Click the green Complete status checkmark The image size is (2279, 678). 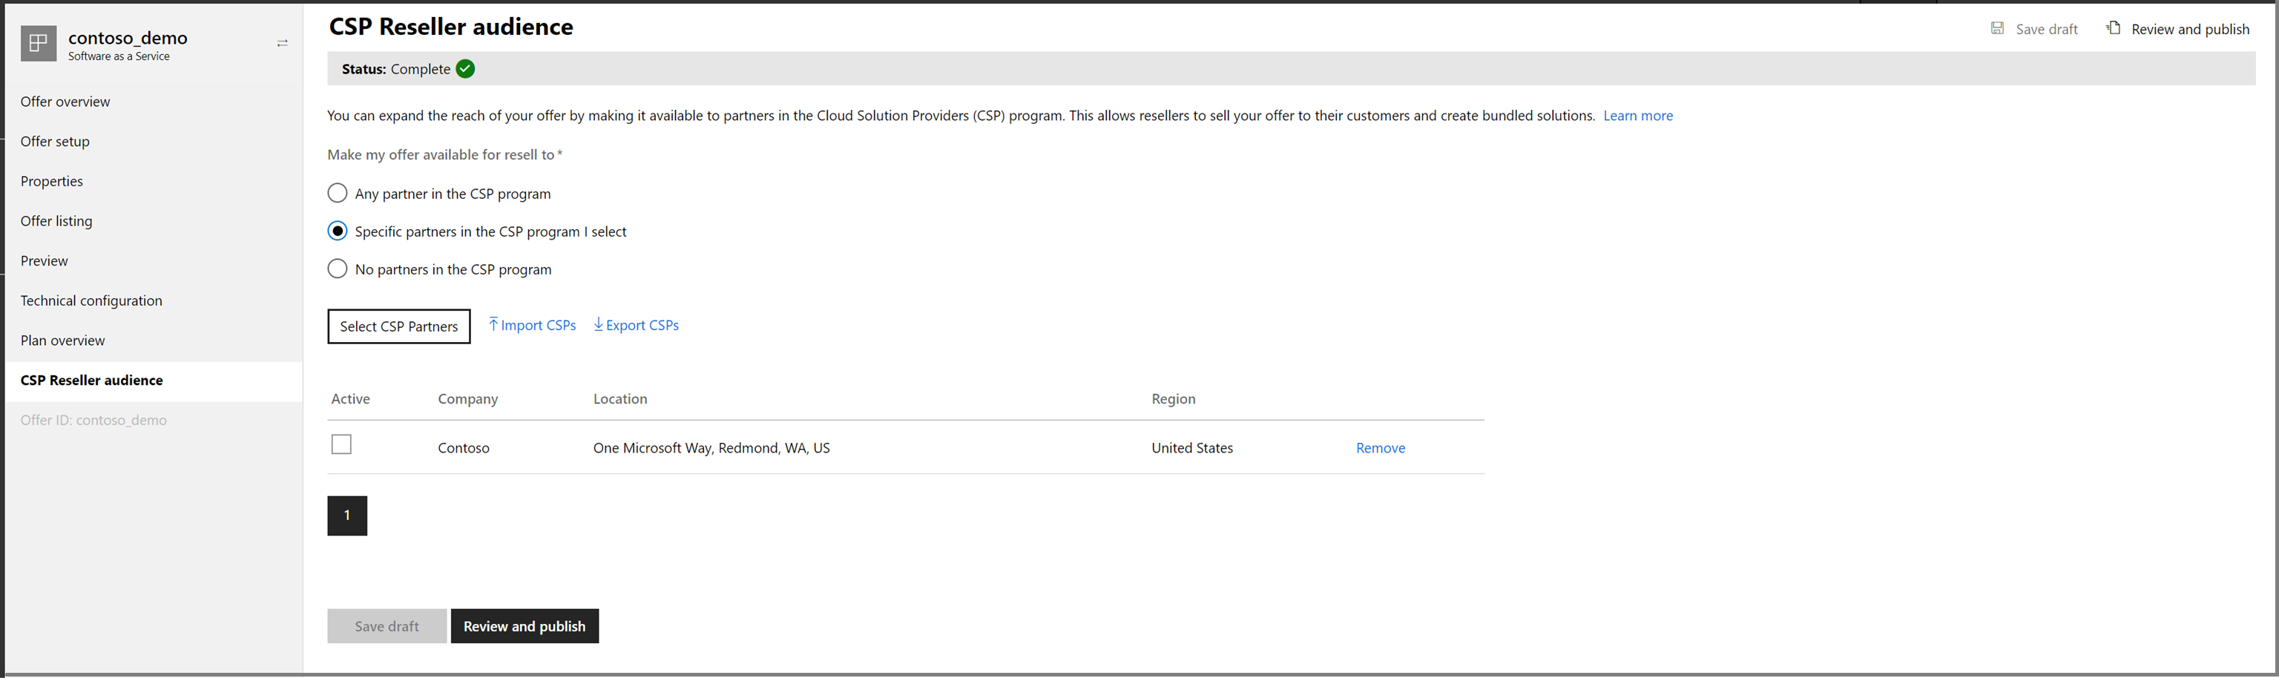point(465,68)
